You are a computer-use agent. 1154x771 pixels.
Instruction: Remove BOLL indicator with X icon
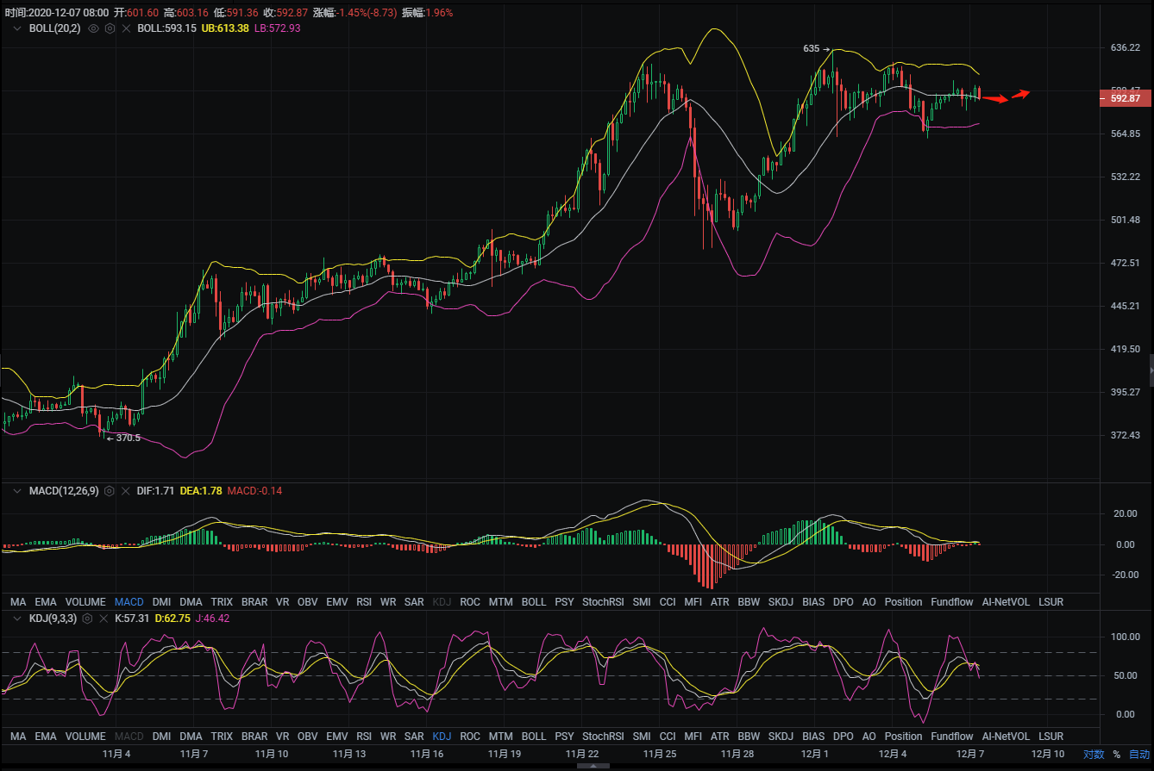[126, 28]
